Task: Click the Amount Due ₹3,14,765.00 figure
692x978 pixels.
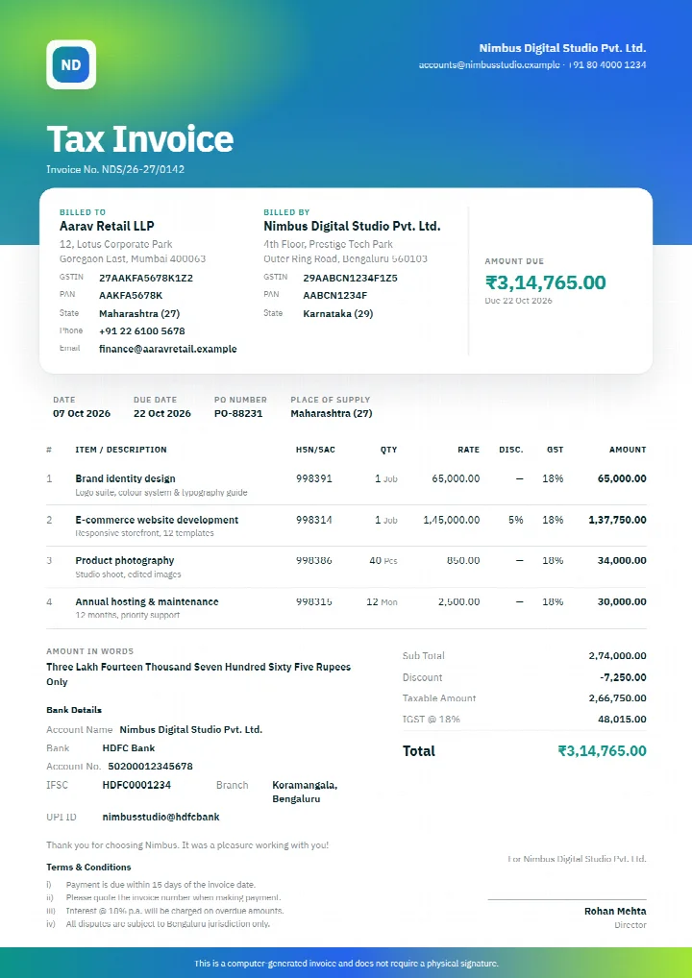Action: pyautogui.click(x=545, y=282)
